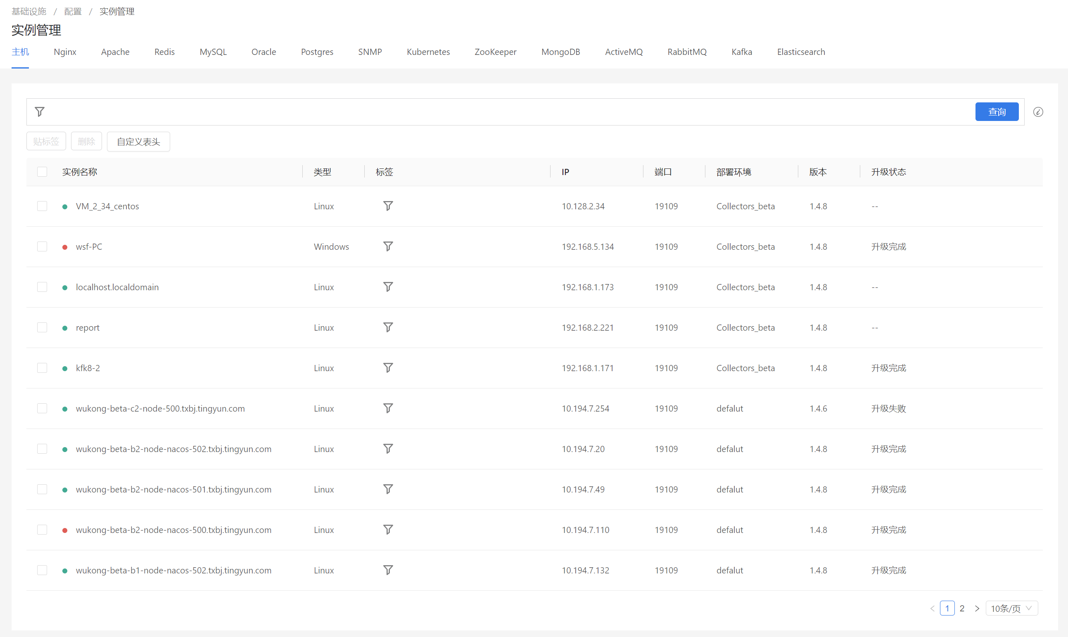This screenshot has height=637, width=1068.
Task: Switch to the Kafka tab
Action: click(x=742, y=52)
